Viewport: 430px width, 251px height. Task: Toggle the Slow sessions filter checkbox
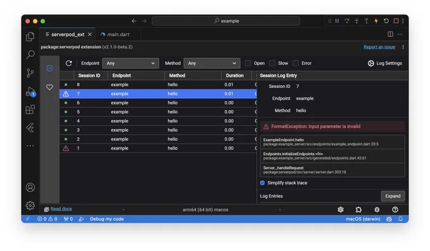click(x=272, y=63)
